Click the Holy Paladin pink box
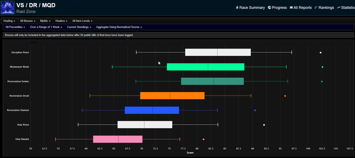The height and width of the screenshot is (158, 355). 118,139
